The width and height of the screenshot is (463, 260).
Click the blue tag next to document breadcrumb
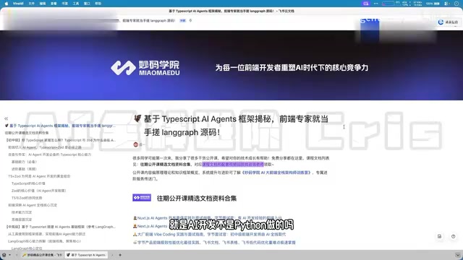point(183,20)
